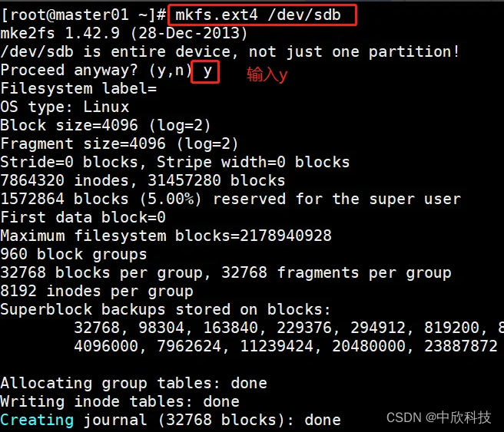Screen dimensions: 504x432
Task: Click the "960 block groups" line
Action: pos(74,255)
